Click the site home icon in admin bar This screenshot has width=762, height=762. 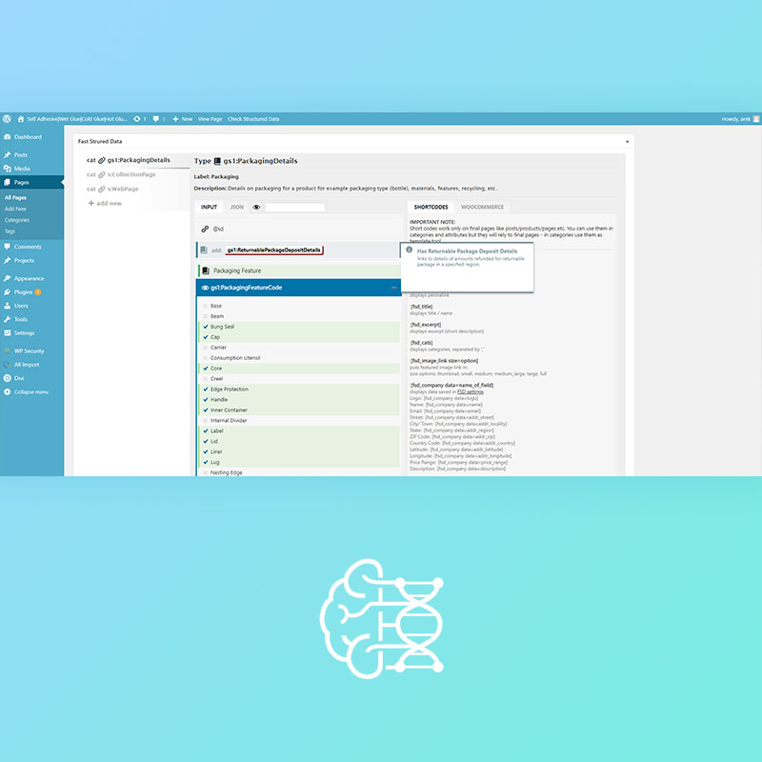tap(21, 118)
